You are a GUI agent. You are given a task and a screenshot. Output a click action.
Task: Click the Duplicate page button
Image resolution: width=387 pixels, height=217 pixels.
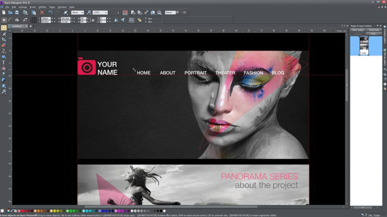(374, 30)
